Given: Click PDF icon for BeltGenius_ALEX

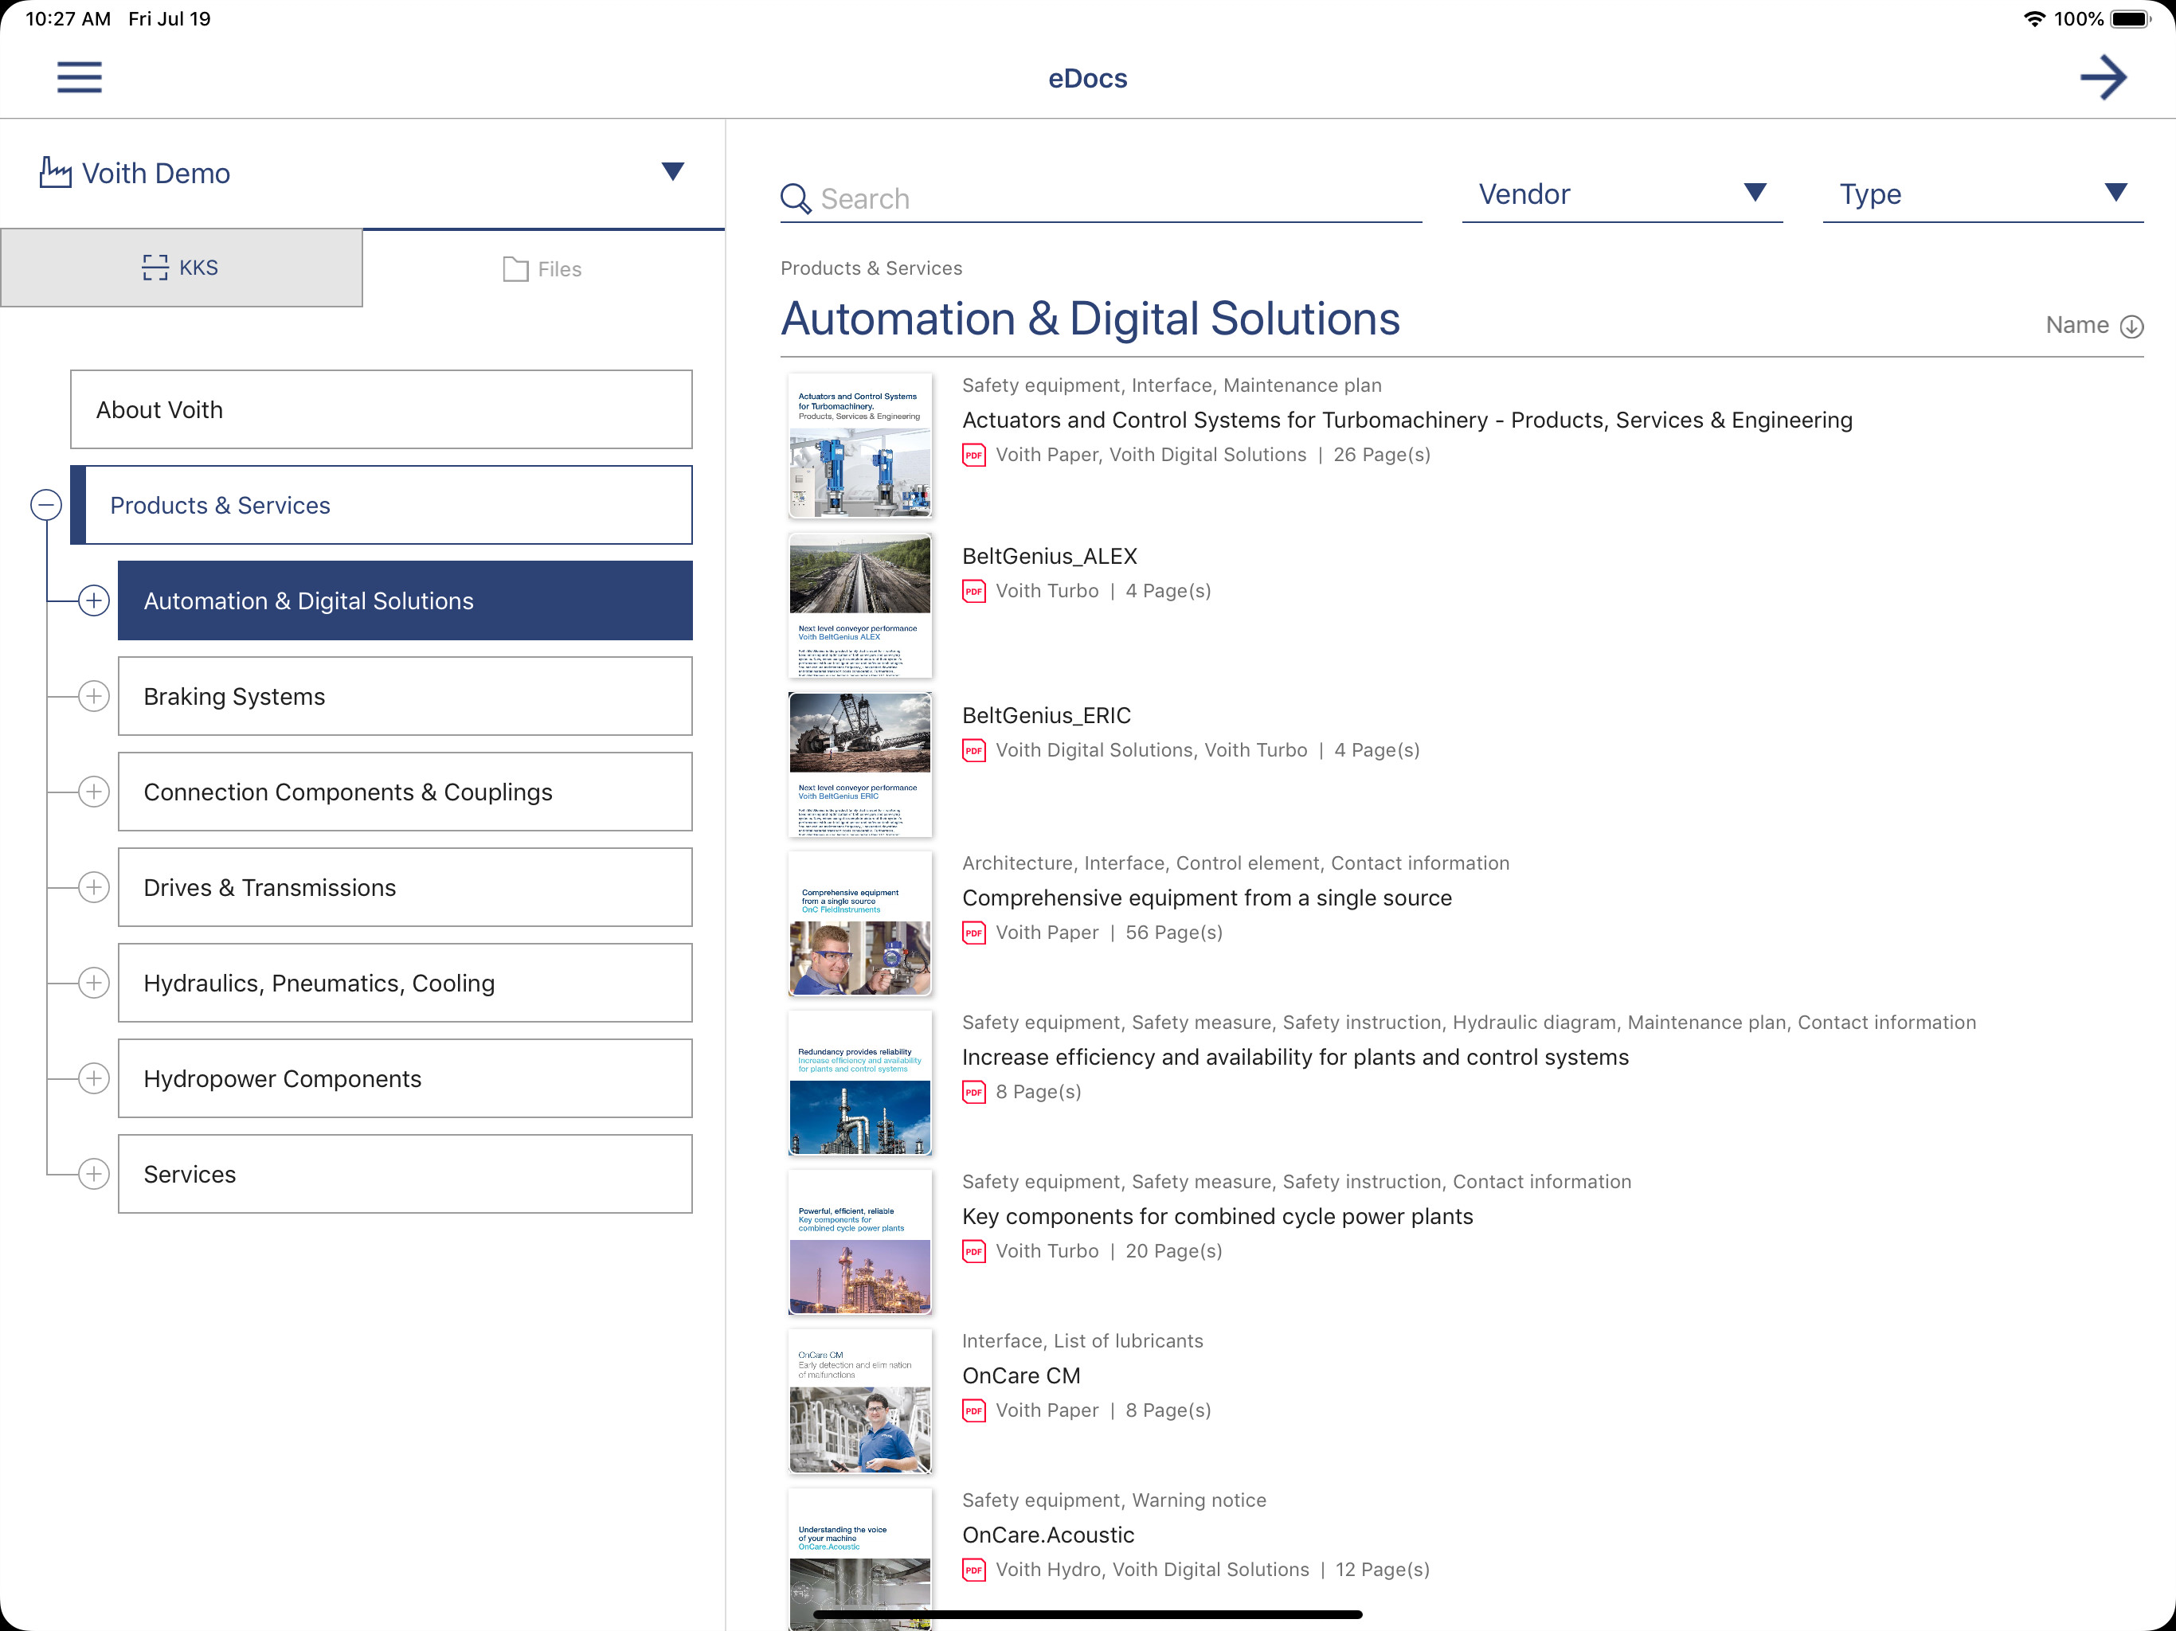Looking at the screenshot, I should pos(974,590).
